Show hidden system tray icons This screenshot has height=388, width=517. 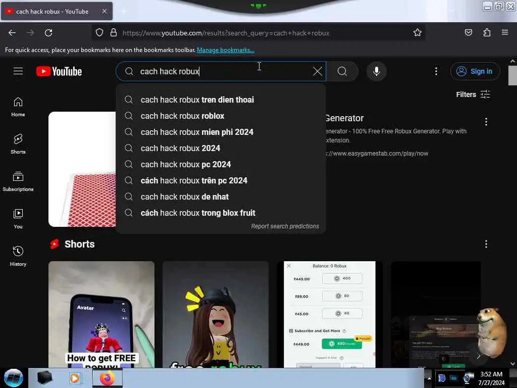coord(429,378)
